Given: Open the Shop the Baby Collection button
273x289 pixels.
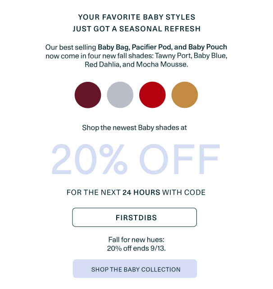Looking at the screenshot, I should pos(135,269).
